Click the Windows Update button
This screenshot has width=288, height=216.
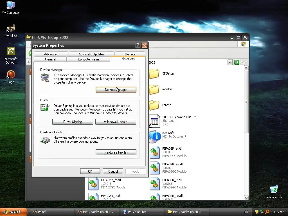click(116, 121)
